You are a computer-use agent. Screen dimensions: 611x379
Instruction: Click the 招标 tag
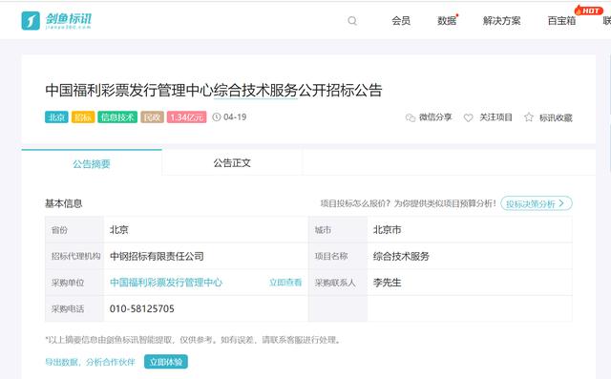pos(83,117)
